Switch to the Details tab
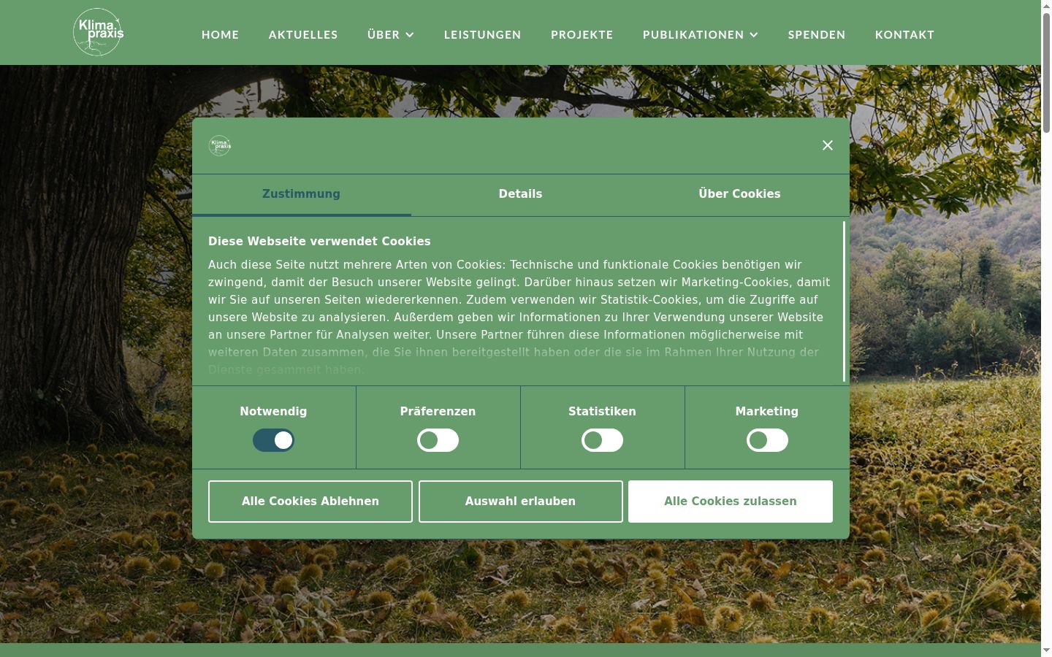 521,194
